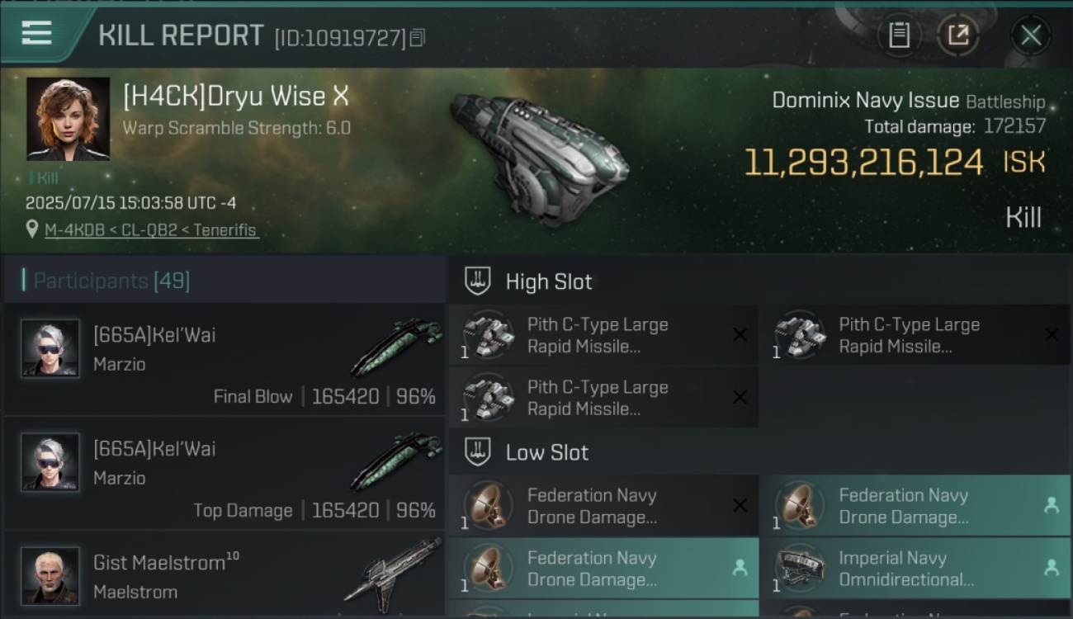Select the right-column Pith C-Type missile launcher
The width and height of the screenshot is (1073, 619).
tap(915, 335)
